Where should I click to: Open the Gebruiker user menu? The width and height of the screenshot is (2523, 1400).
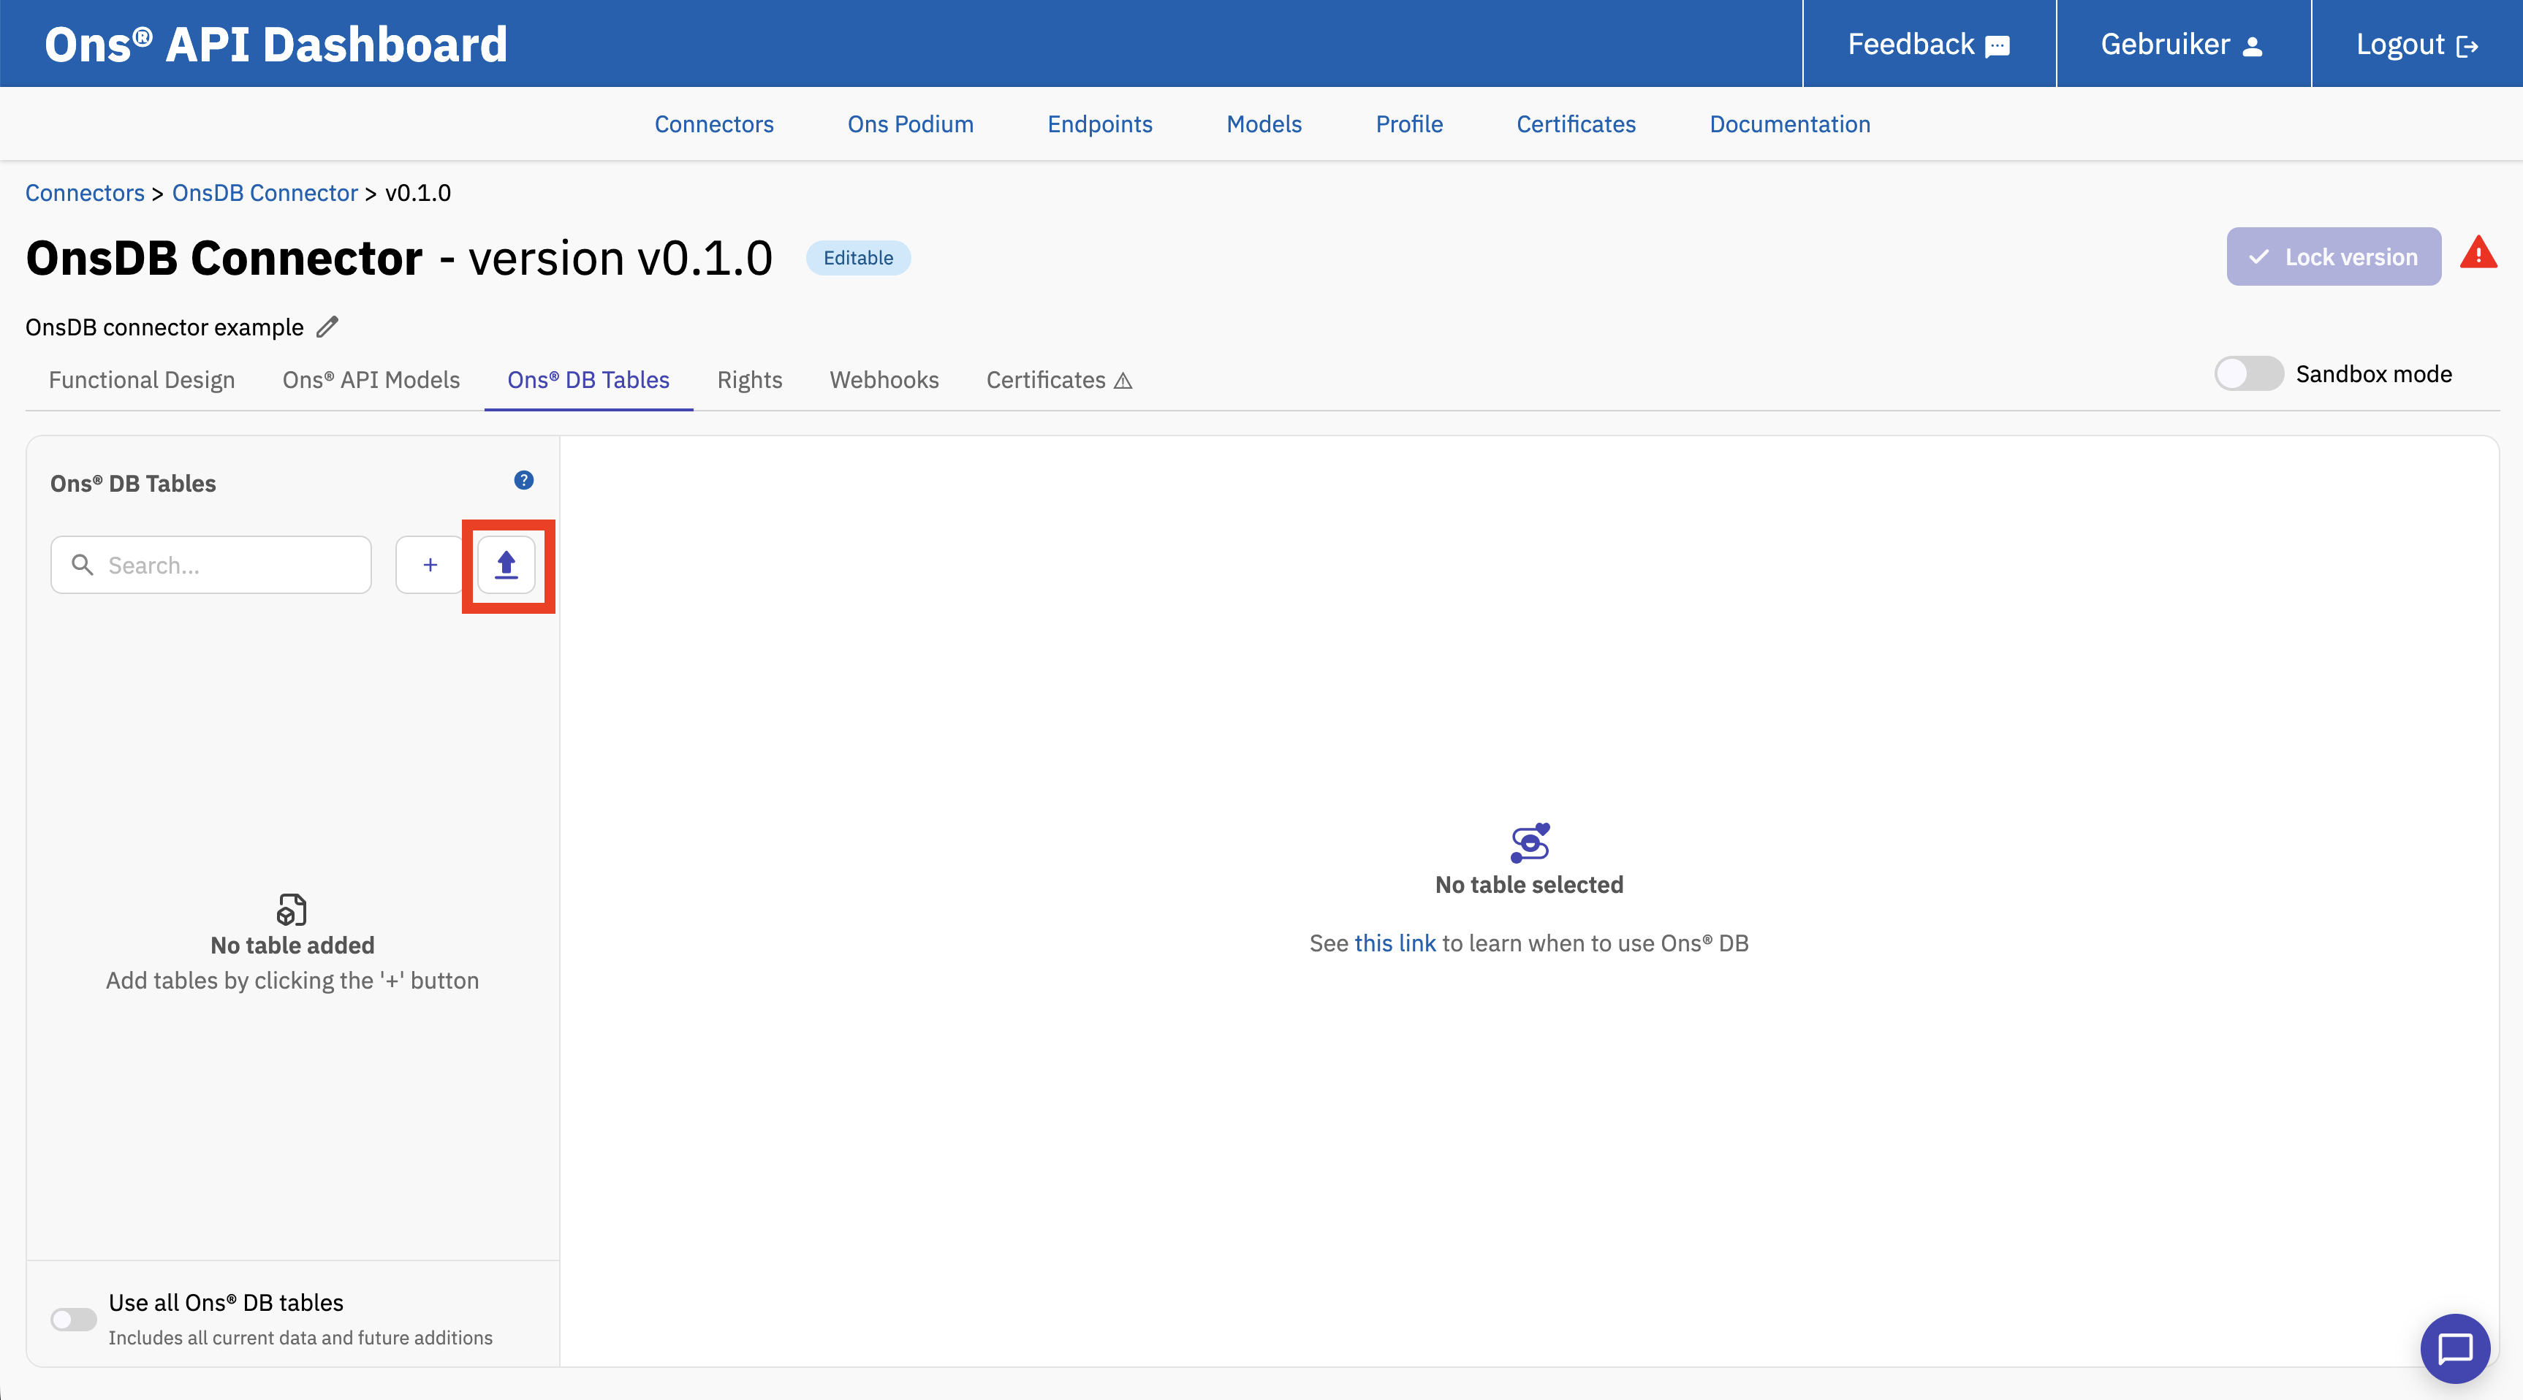click(2183, 44)
